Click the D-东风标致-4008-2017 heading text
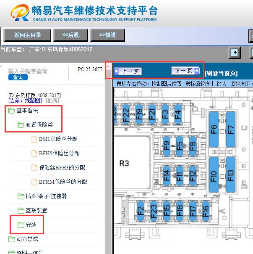Image resolution: width=253 pixels, height=254 pixels. click(34, 95)
